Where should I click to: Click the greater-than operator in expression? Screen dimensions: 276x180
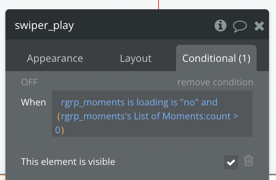tap(236, 116)
